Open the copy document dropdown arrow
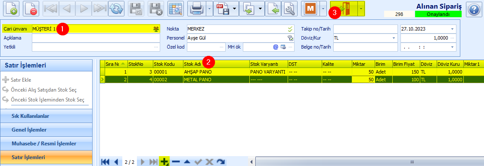This screenshot has height=166, width=484. point(261,9)
